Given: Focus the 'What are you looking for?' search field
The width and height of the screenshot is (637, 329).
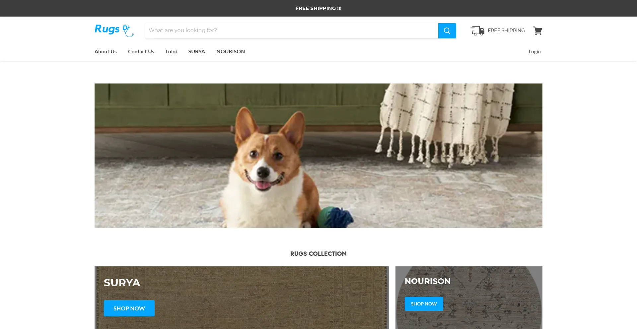Looking at the screenshot, I should [291, 30].
